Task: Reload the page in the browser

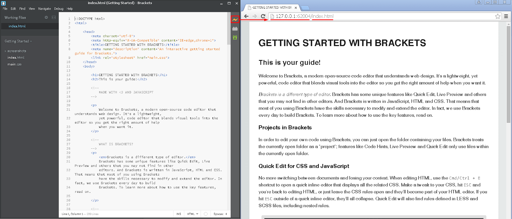Action: 263,16
